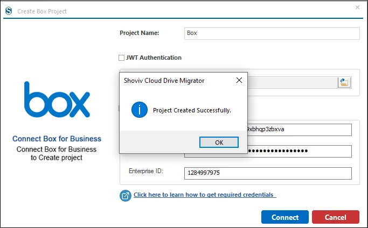Click the Box logo image

tap(57, 99)
